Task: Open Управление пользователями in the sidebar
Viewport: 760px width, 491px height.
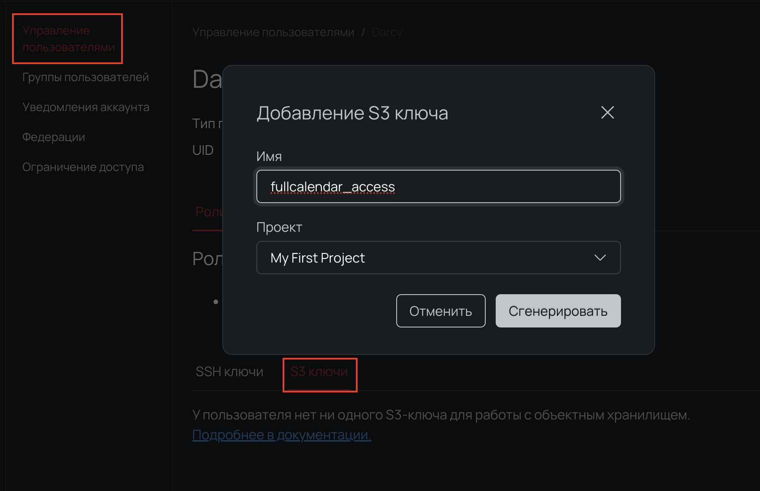Action: (68, 39)
